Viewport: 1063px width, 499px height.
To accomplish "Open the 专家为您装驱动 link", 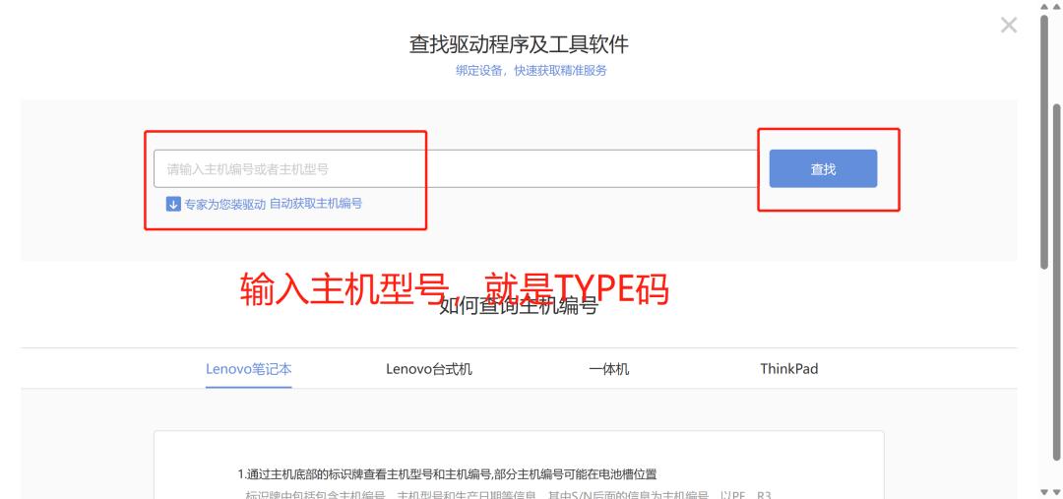I will 224,204.
